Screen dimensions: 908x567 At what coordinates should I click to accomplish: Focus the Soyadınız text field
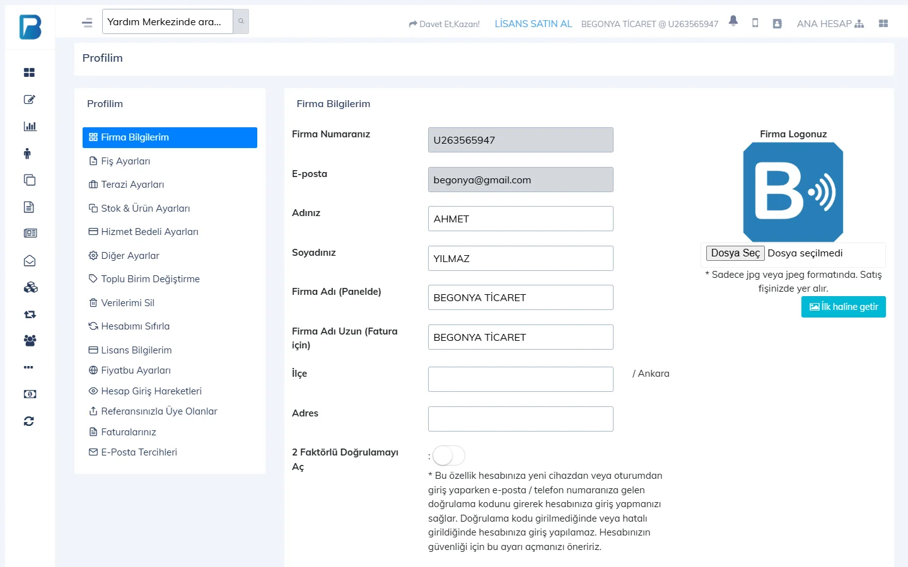[x=521, y=258]
